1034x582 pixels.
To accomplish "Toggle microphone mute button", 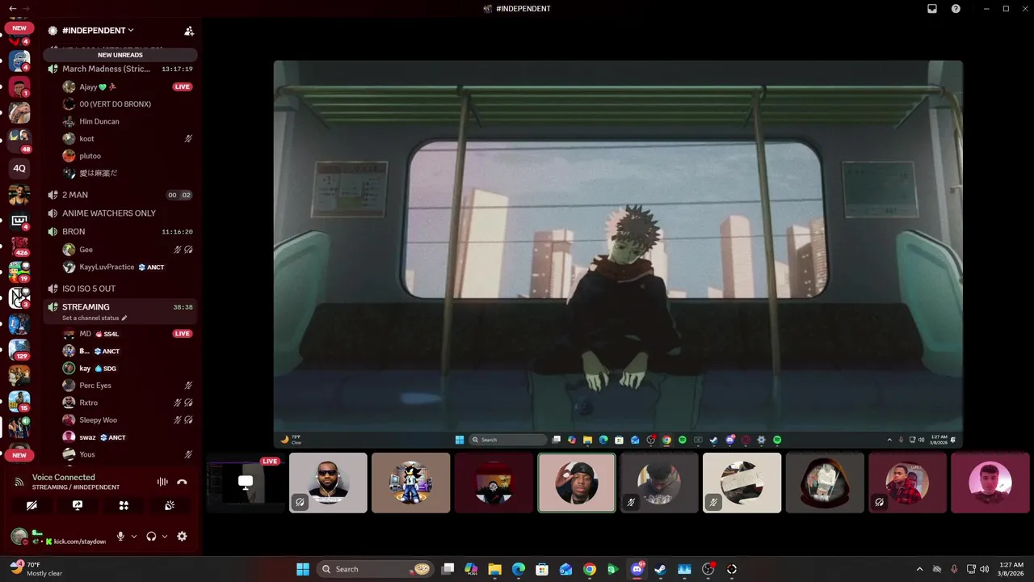I will click(120, 536).
